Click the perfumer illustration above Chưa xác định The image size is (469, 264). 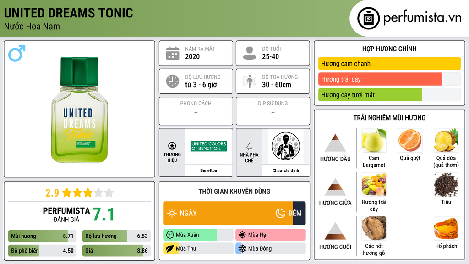tap(286, 146)
